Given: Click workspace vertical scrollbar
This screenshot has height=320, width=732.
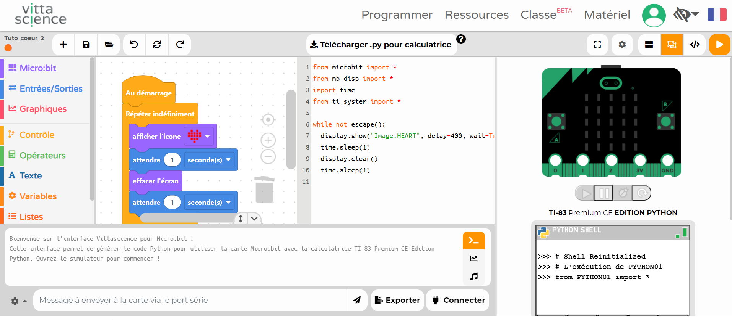Looking at the screenshot, I should [291, 129].
